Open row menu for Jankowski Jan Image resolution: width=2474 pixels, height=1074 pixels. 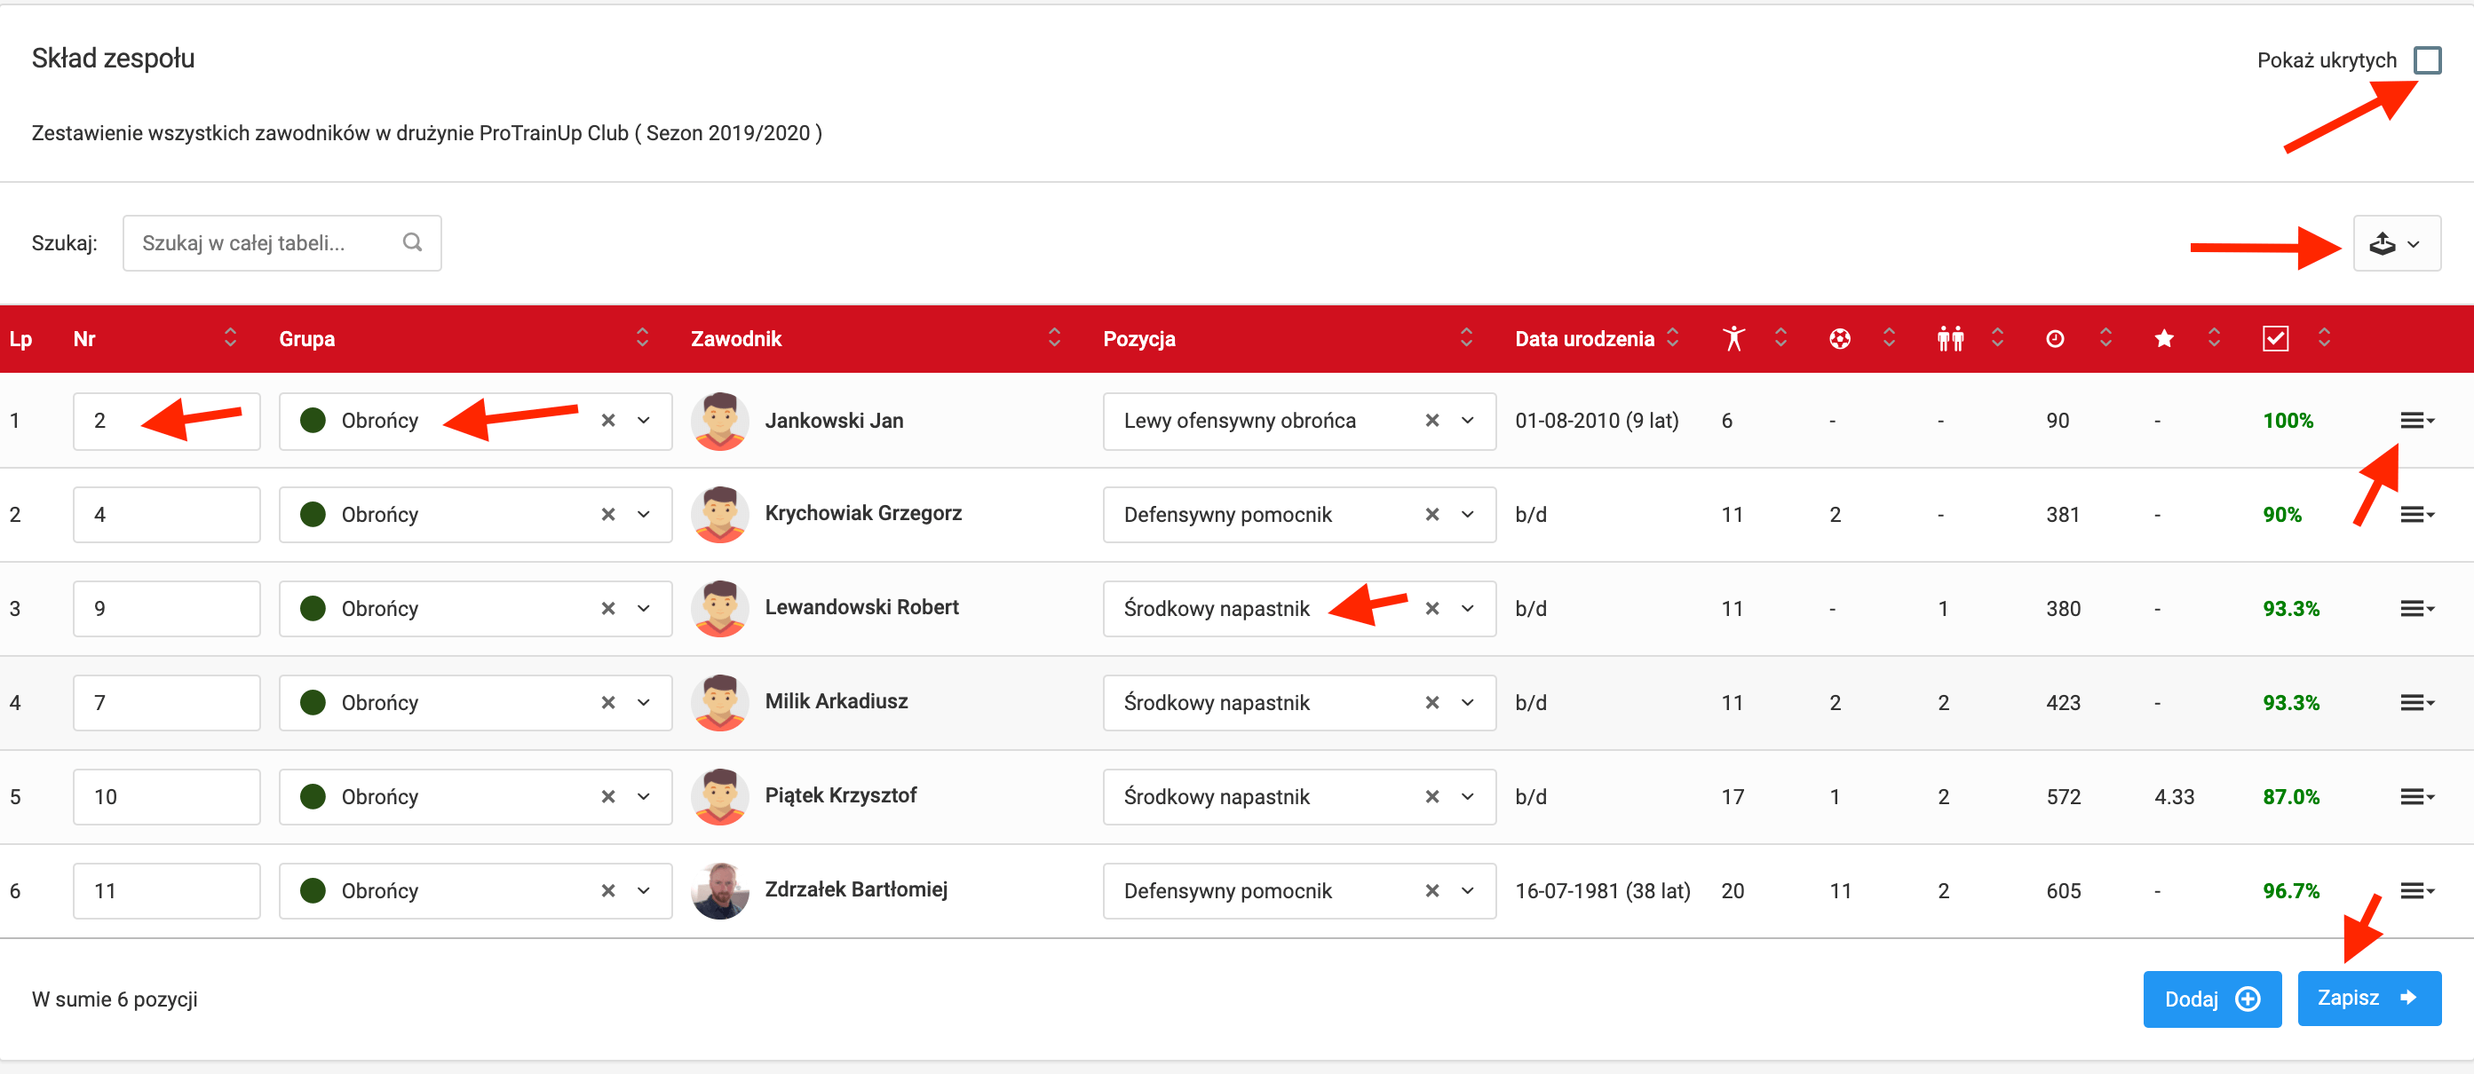(x=2415, y=421)
